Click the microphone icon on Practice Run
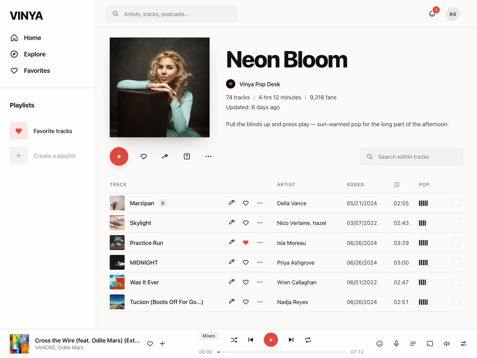The width and height of the screenshot is (477, 358). click(232, 242)
